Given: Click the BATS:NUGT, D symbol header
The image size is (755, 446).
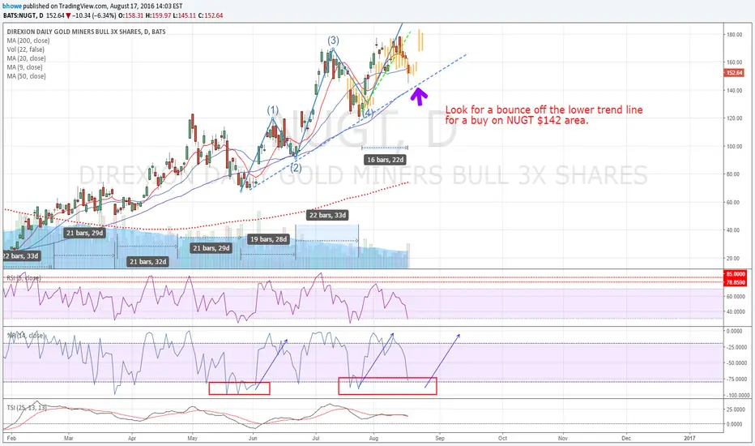Looking at the screenshot, I should (23, 15).
